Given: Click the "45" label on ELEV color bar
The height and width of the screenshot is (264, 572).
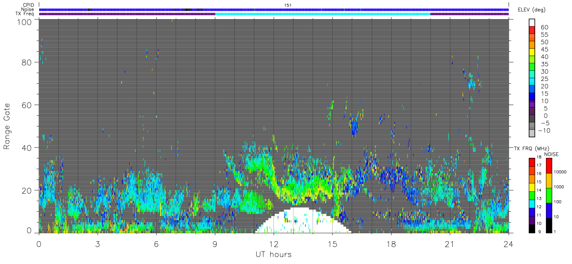Looking at the screenshot, I should click(x=545, y=49).
